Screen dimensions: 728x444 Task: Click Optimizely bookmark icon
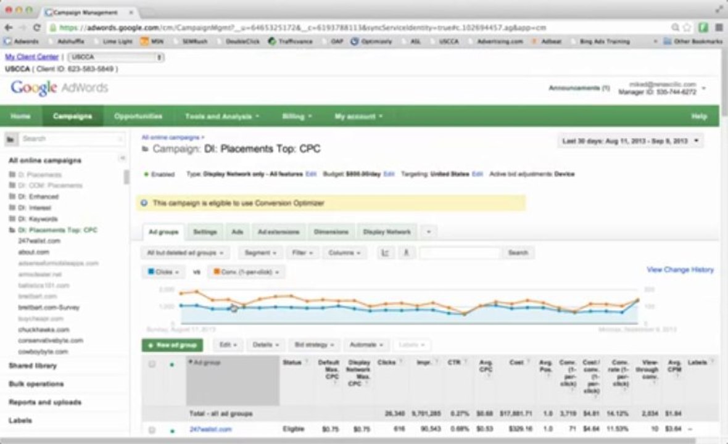(x=354, y=41)
